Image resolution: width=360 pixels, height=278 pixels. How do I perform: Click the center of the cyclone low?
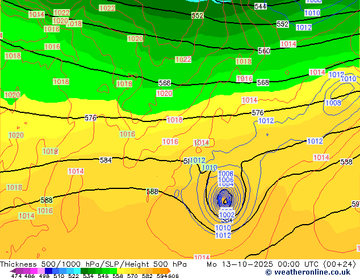tap(225, 201)
